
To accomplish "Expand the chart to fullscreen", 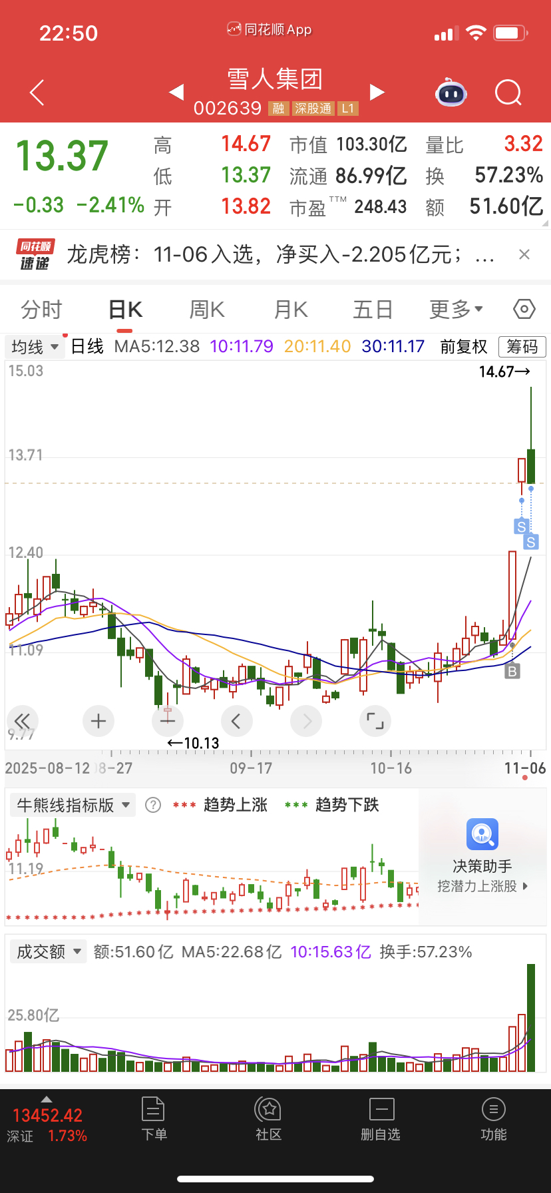I will 375,721.
